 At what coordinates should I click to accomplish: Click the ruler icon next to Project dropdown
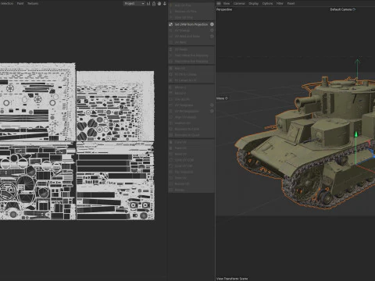click(x=148, y=3)
